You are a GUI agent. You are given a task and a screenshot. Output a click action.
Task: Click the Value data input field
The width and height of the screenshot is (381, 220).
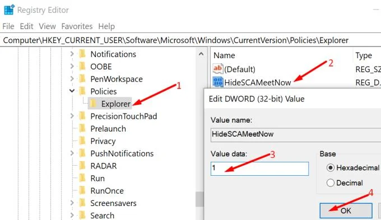tap(259, 168)
